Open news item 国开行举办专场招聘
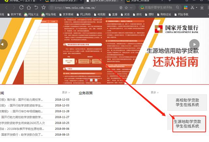Image resolution: width=209 pixels, height=142 pixels. pos(21,111)
